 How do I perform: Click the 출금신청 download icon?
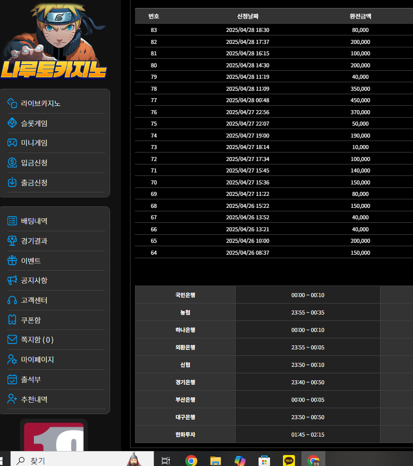point(12,182)
